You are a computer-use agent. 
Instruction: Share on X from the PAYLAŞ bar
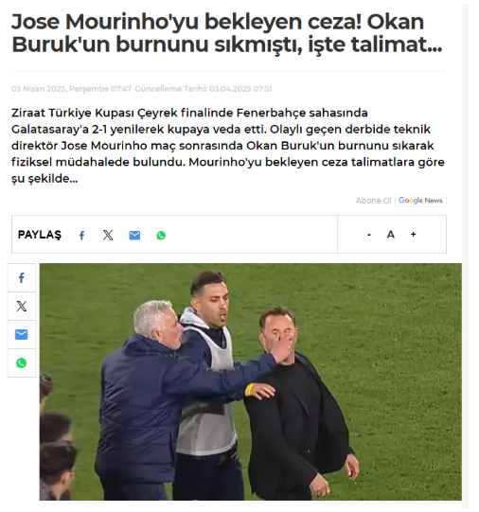coord(108,235)
